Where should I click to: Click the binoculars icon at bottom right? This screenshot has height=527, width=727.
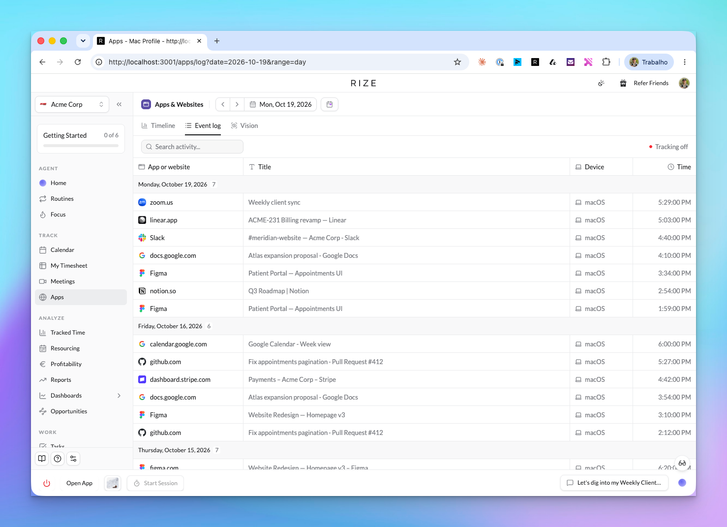pos(682,463)
